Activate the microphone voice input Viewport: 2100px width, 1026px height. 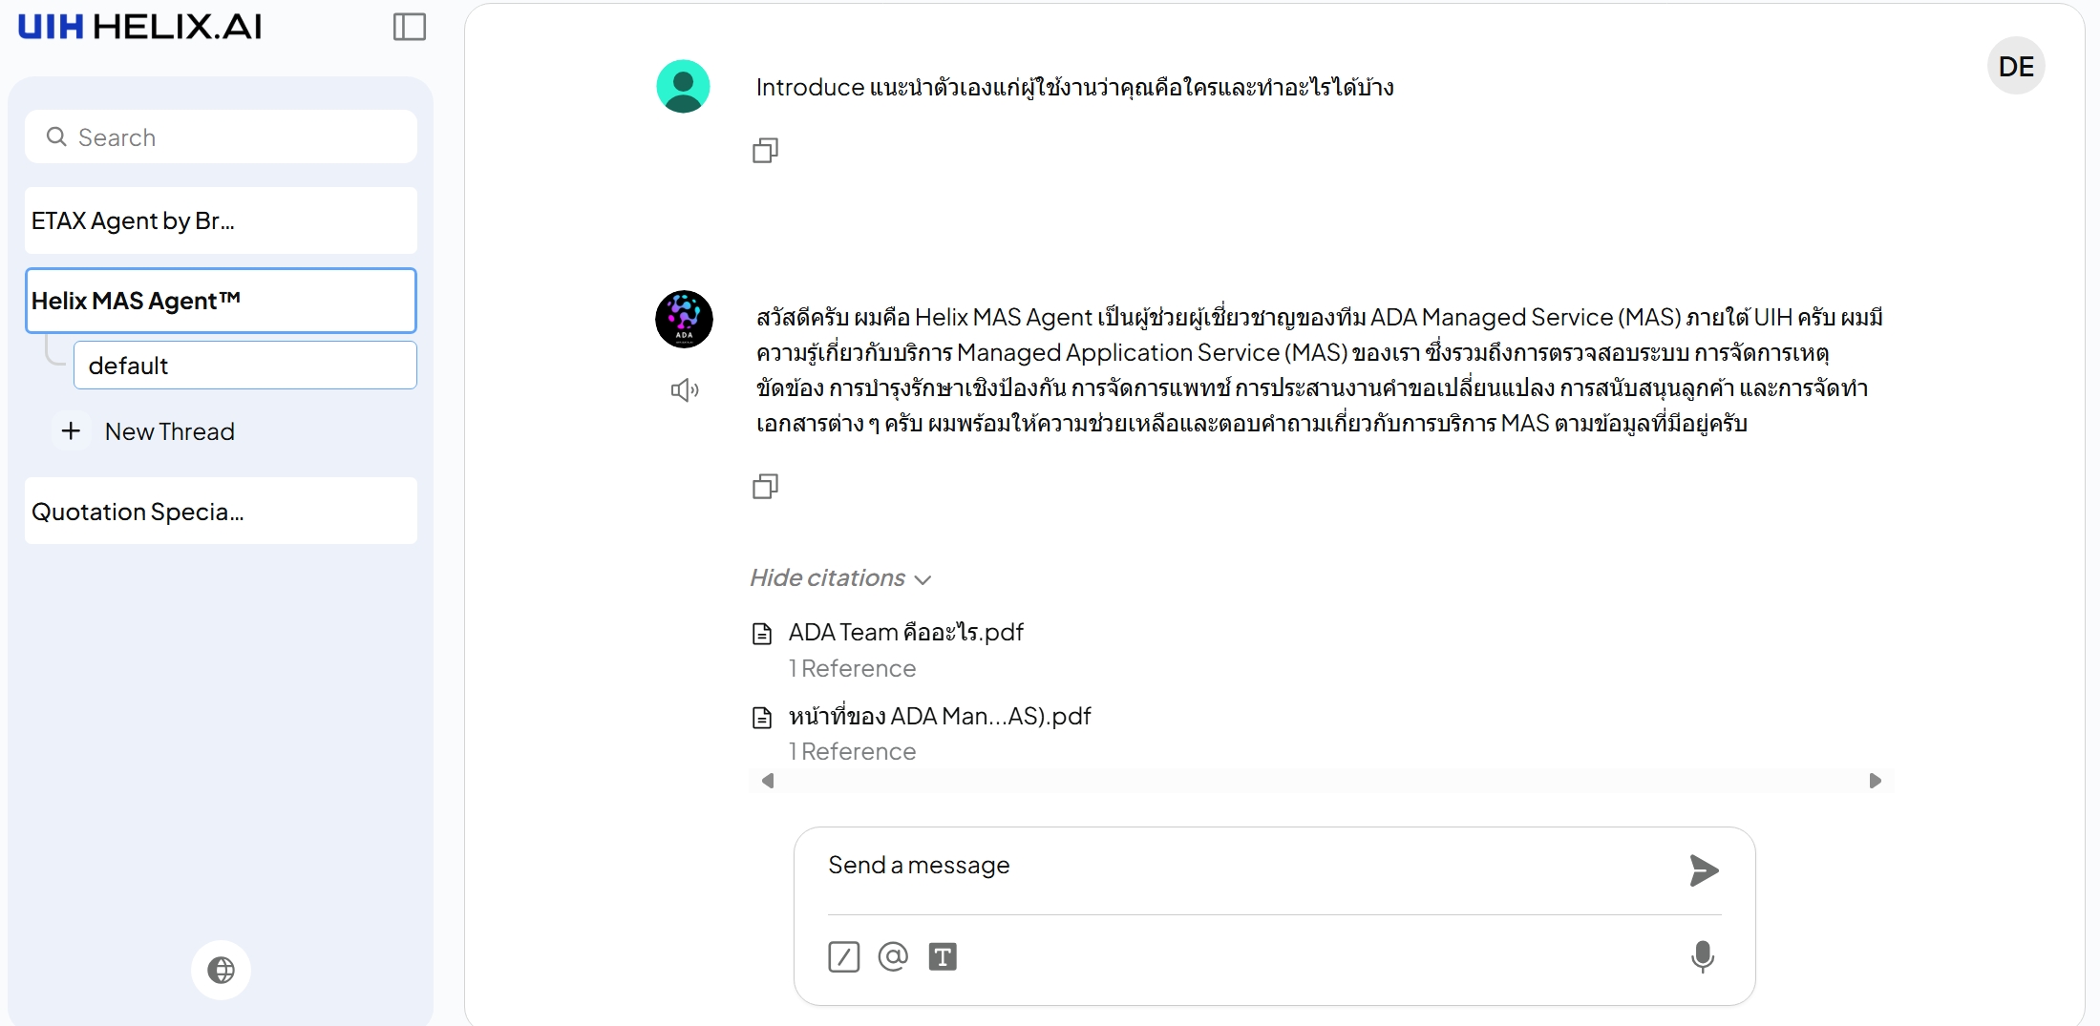tap(1702, 956)
